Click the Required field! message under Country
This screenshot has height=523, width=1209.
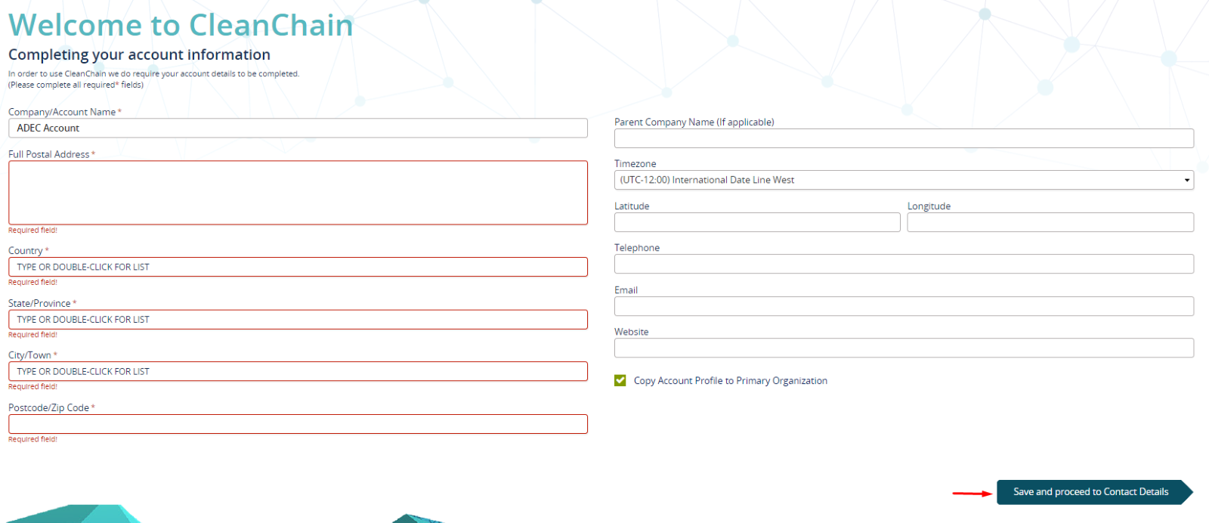pos(32,283)
